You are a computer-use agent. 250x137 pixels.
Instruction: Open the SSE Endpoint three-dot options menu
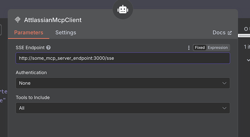click(x=189, y=48)
